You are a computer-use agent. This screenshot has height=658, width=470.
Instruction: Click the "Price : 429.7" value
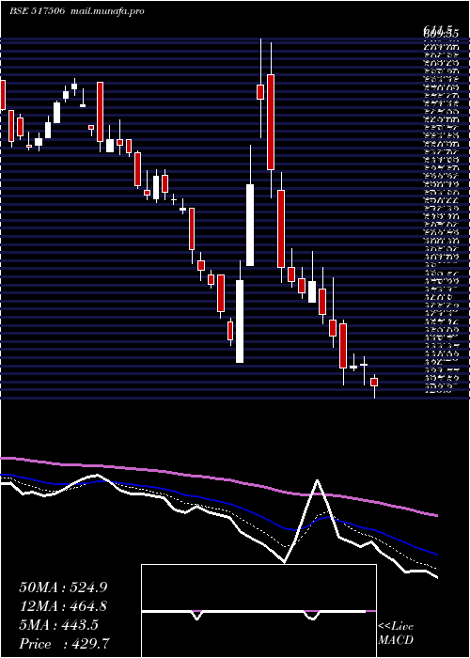(x=65, y=644)
